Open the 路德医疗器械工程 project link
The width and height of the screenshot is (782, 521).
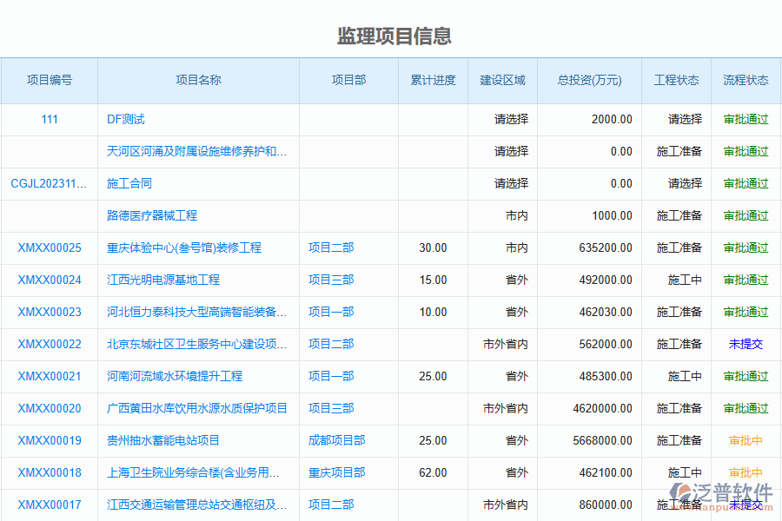(x=152, y=216)
